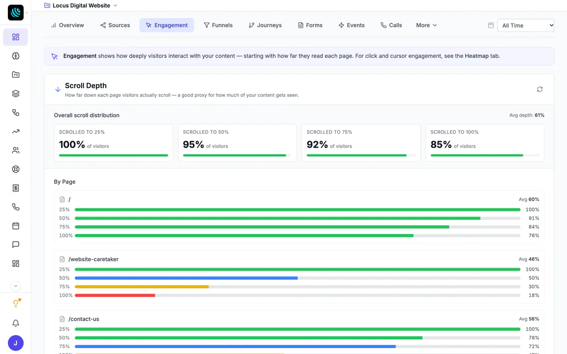This screenshot has height=354, width=567.
Task: Switch to the Journeys tab
Action: coord(265,25)
